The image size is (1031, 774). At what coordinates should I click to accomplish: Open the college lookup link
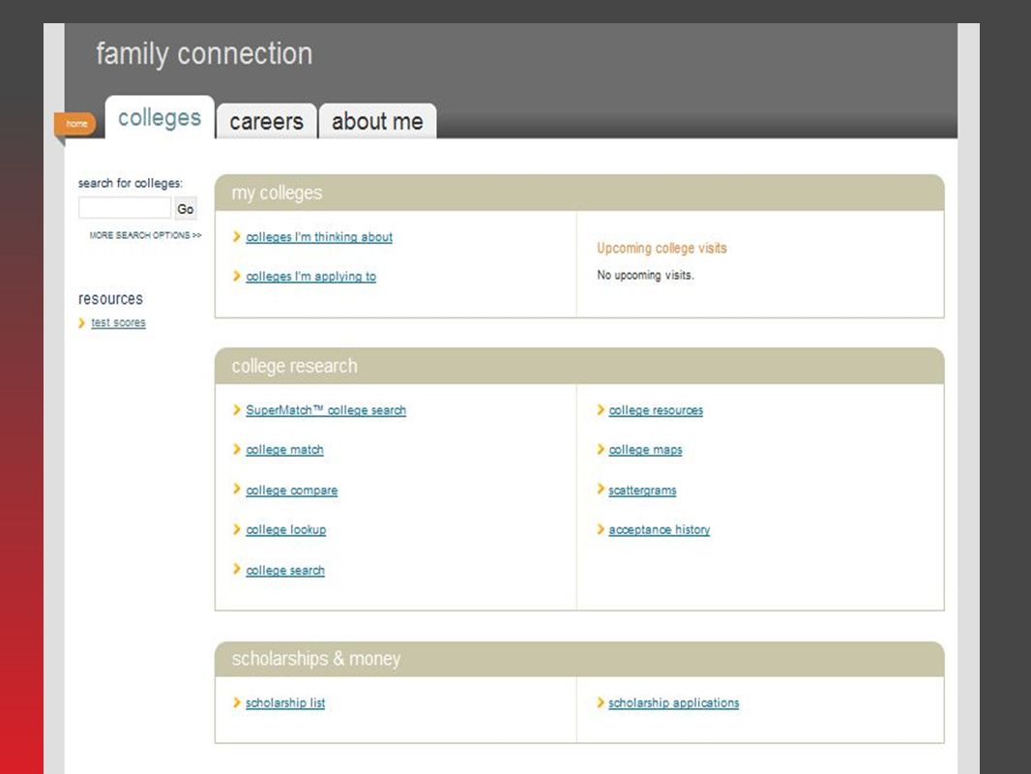(x=286, y=530)
